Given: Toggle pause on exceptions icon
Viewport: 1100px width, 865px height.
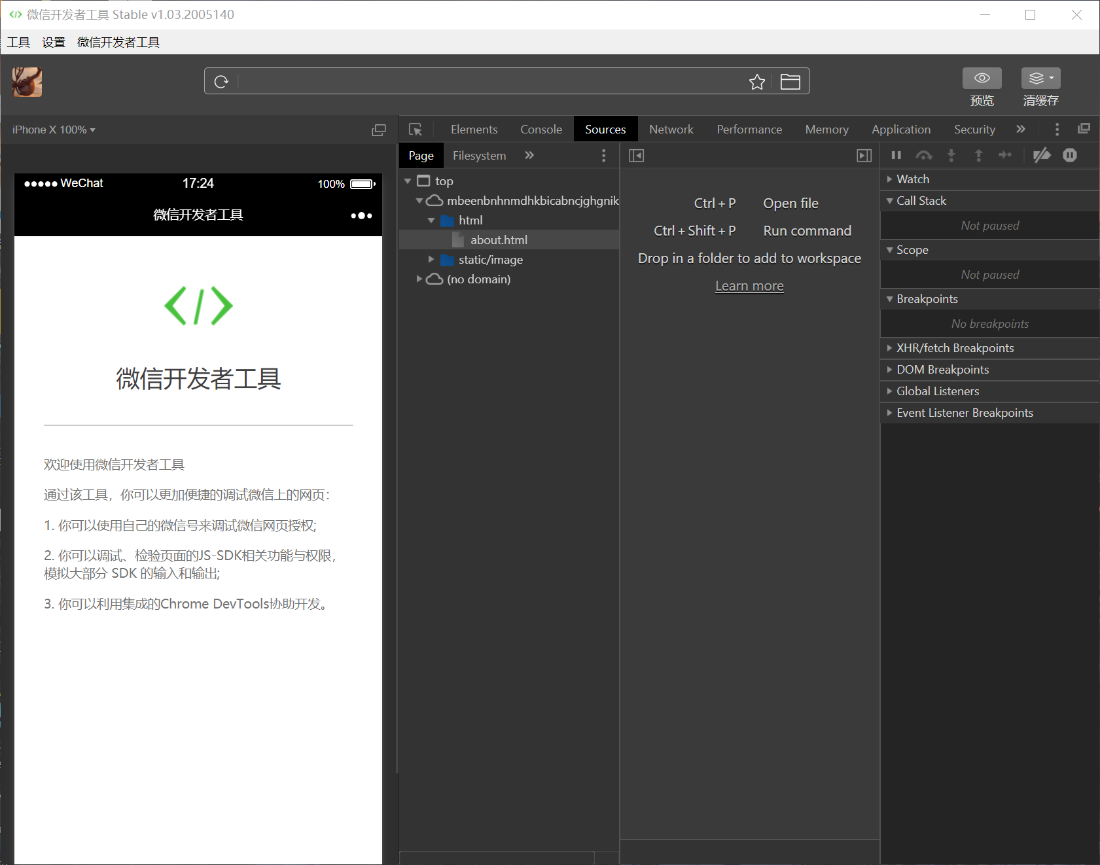Looking at the screenshot, I should pos(1070,155).
